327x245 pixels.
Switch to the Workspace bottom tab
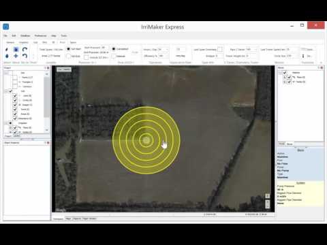coord(58,219)
